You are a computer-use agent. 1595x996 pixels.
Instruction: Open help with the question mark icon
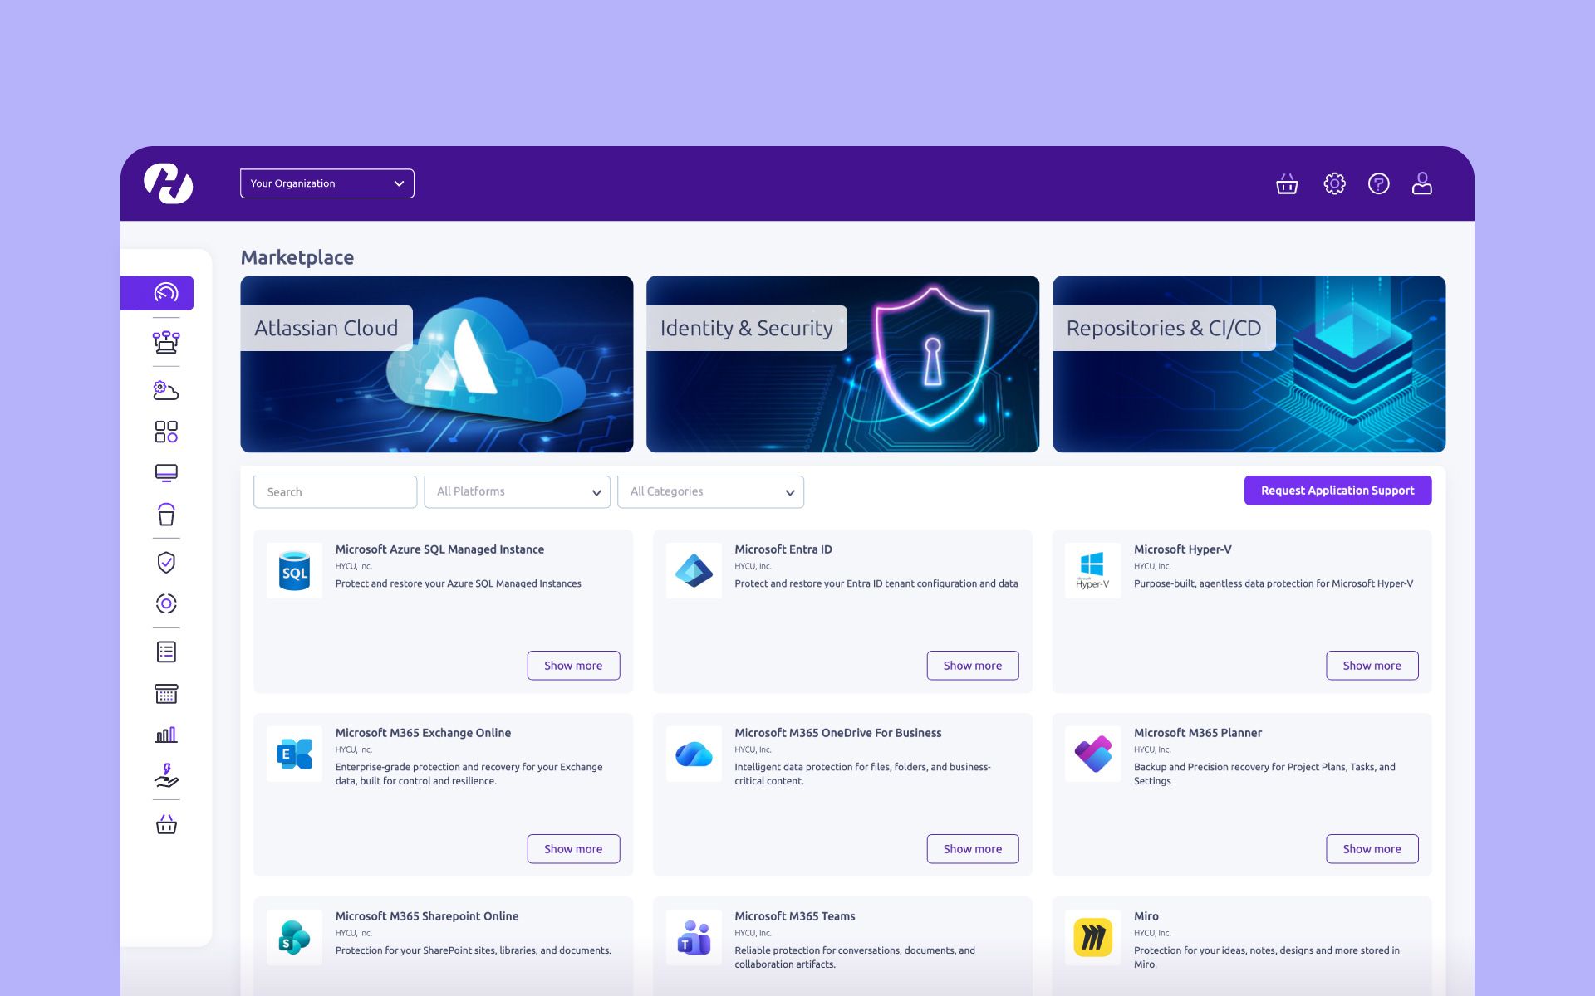pos(1378,183)
